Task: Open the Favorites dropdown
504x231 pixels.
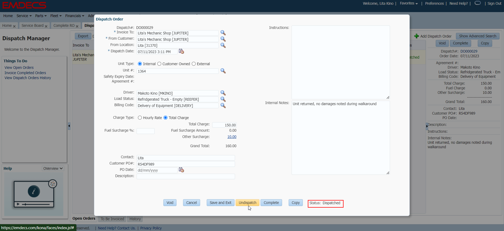Action: 409,3
